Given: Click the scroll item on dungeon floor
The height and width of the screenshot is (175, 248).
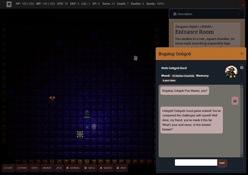Looking at the screenshot, I should pyautogui.click(x=136, y=58).
